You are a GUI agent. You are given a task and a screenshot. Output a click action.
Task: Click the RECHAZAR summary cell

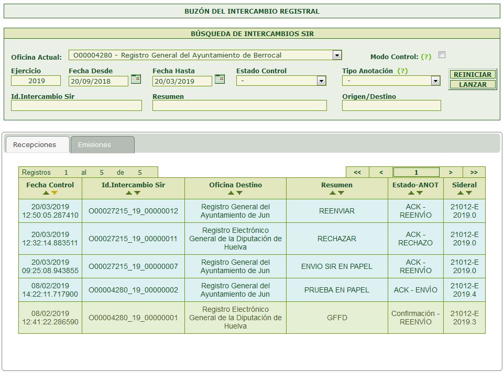(x=337, y=239)
